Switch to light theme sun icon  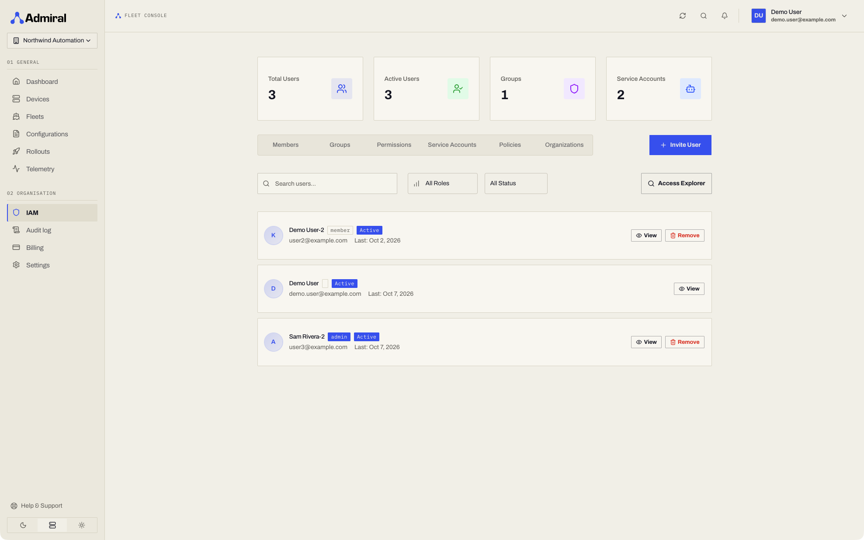click(x=82, y=525)
